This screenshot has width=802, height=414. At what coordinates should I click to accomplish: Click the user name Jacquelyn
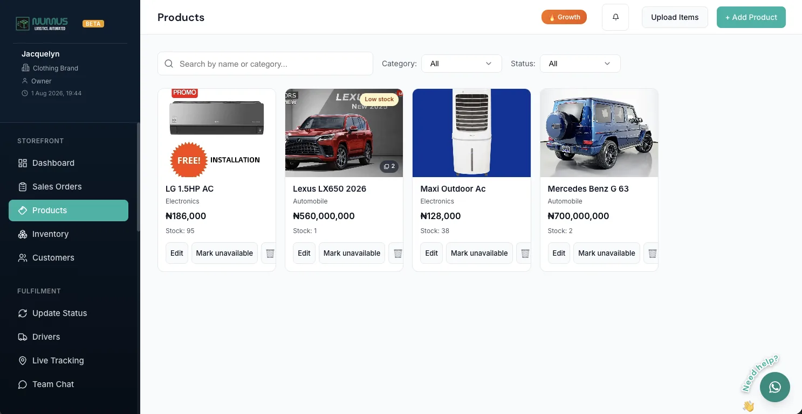point(40,54)
